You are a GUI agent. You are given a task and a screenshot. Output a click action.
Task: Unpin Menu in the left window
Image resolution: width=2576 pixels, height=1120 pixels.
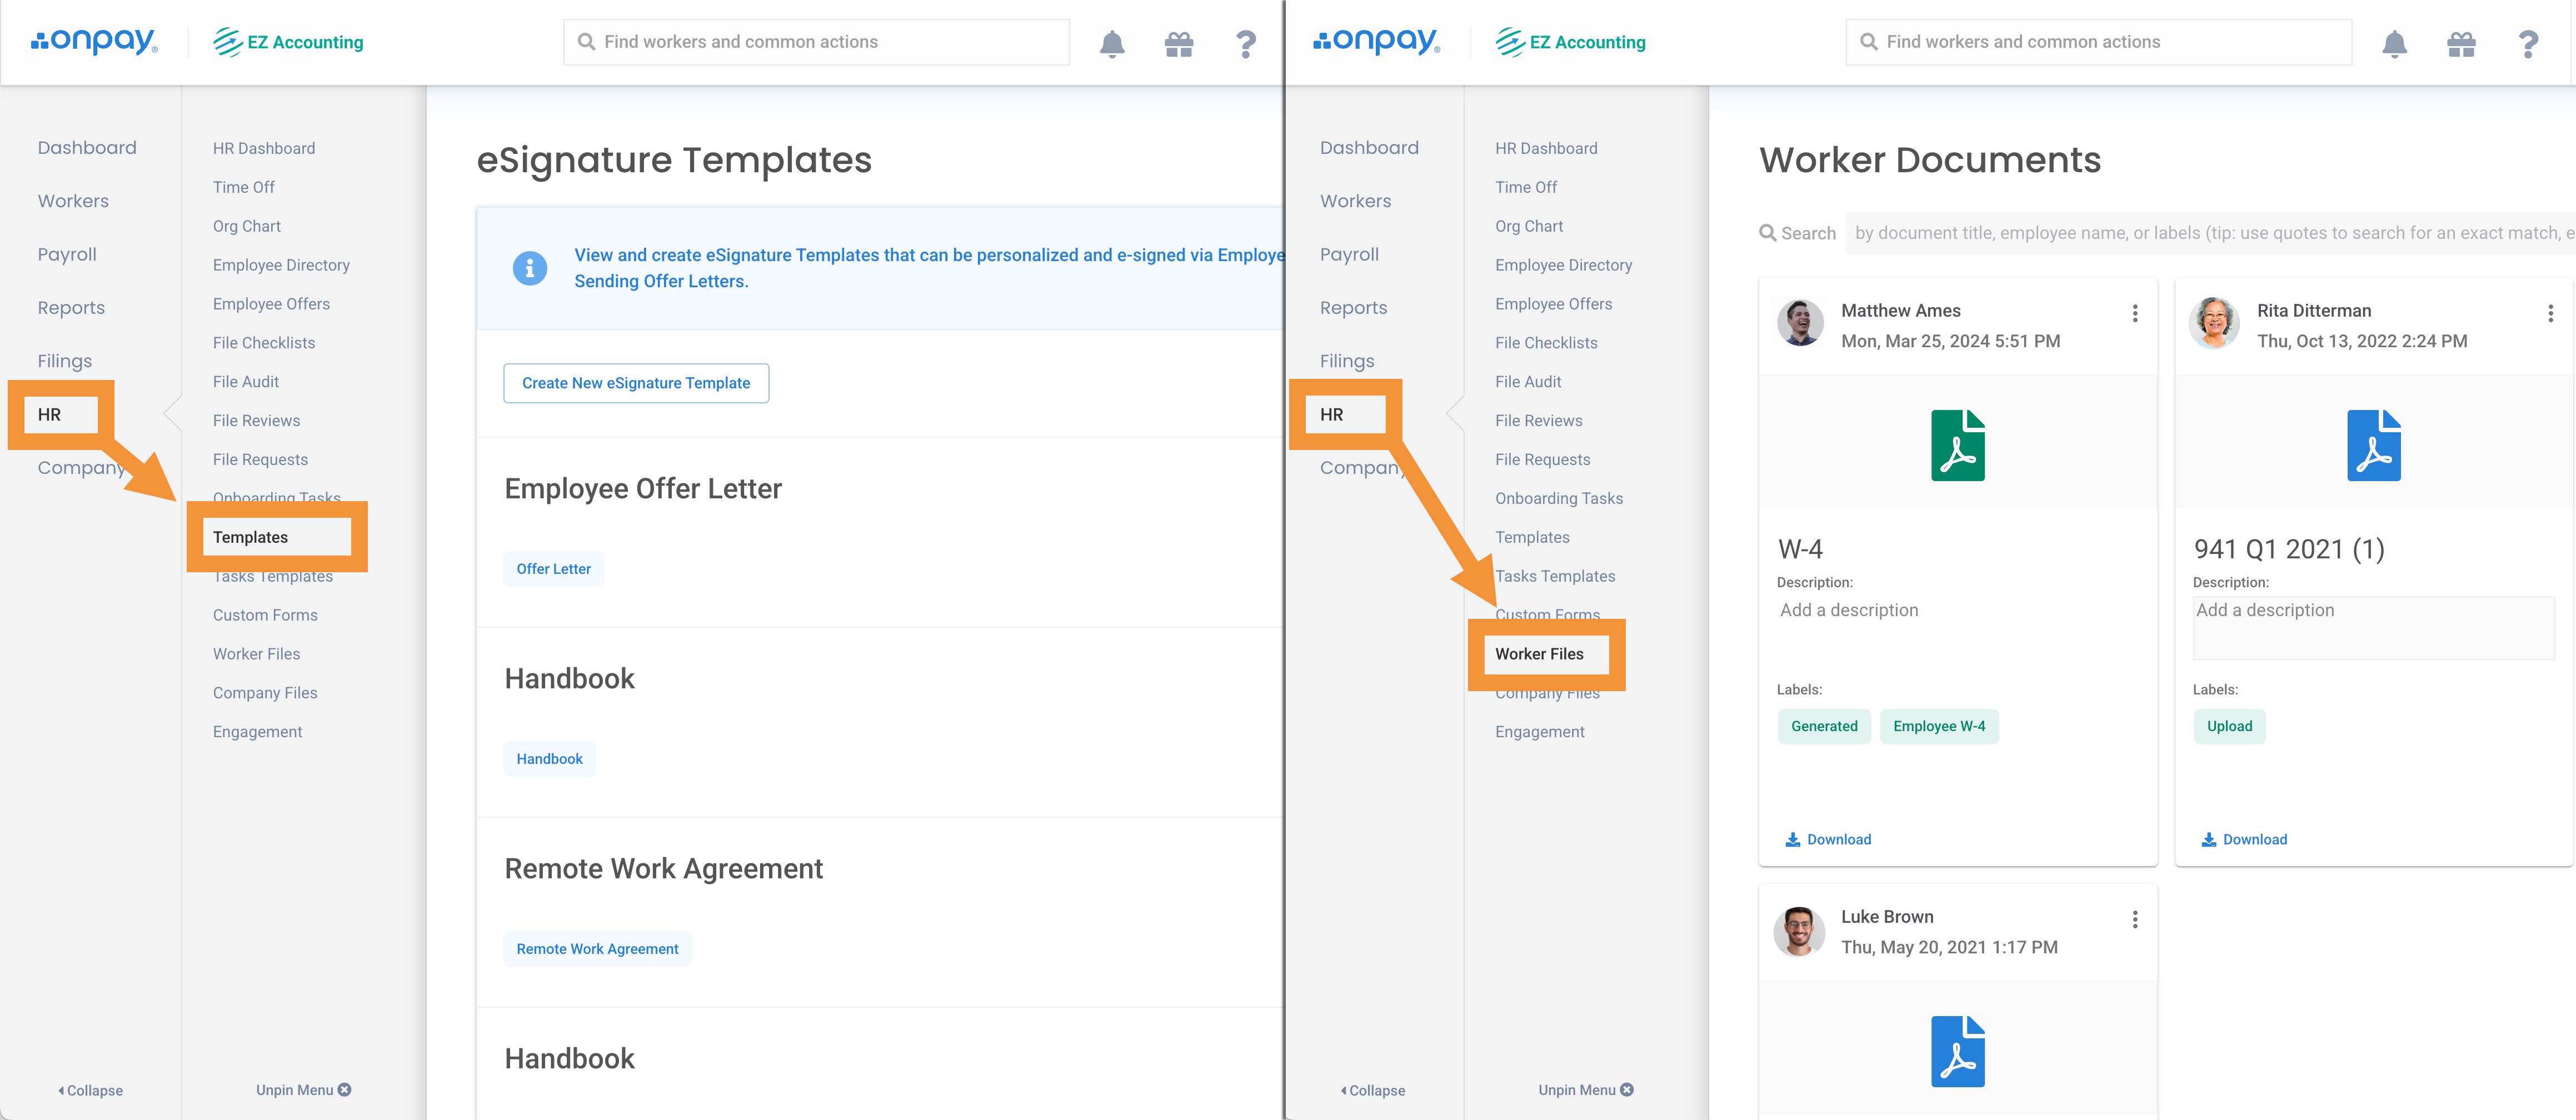click(303, 1090)
